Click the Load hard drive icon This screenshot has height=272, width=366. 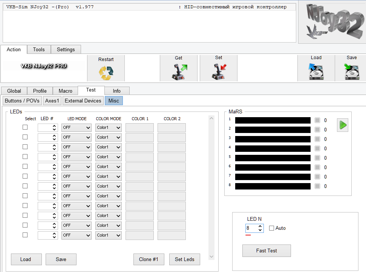[x=316, y=71]
